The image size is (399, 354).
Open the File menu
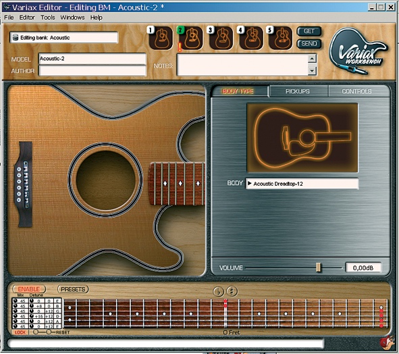pos(9,18)
